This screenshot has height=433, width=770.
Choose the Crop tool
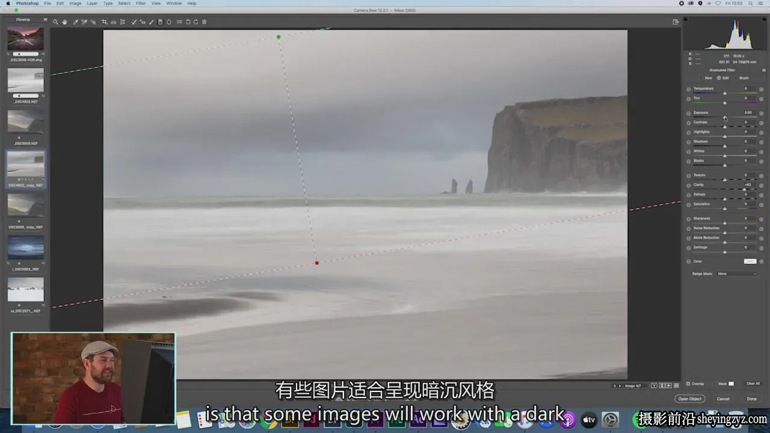click(104, 22)
